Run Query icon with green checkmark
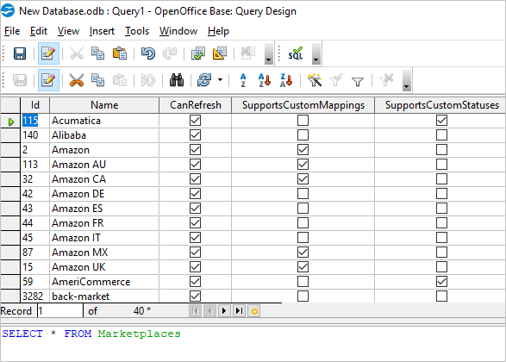 197,53
